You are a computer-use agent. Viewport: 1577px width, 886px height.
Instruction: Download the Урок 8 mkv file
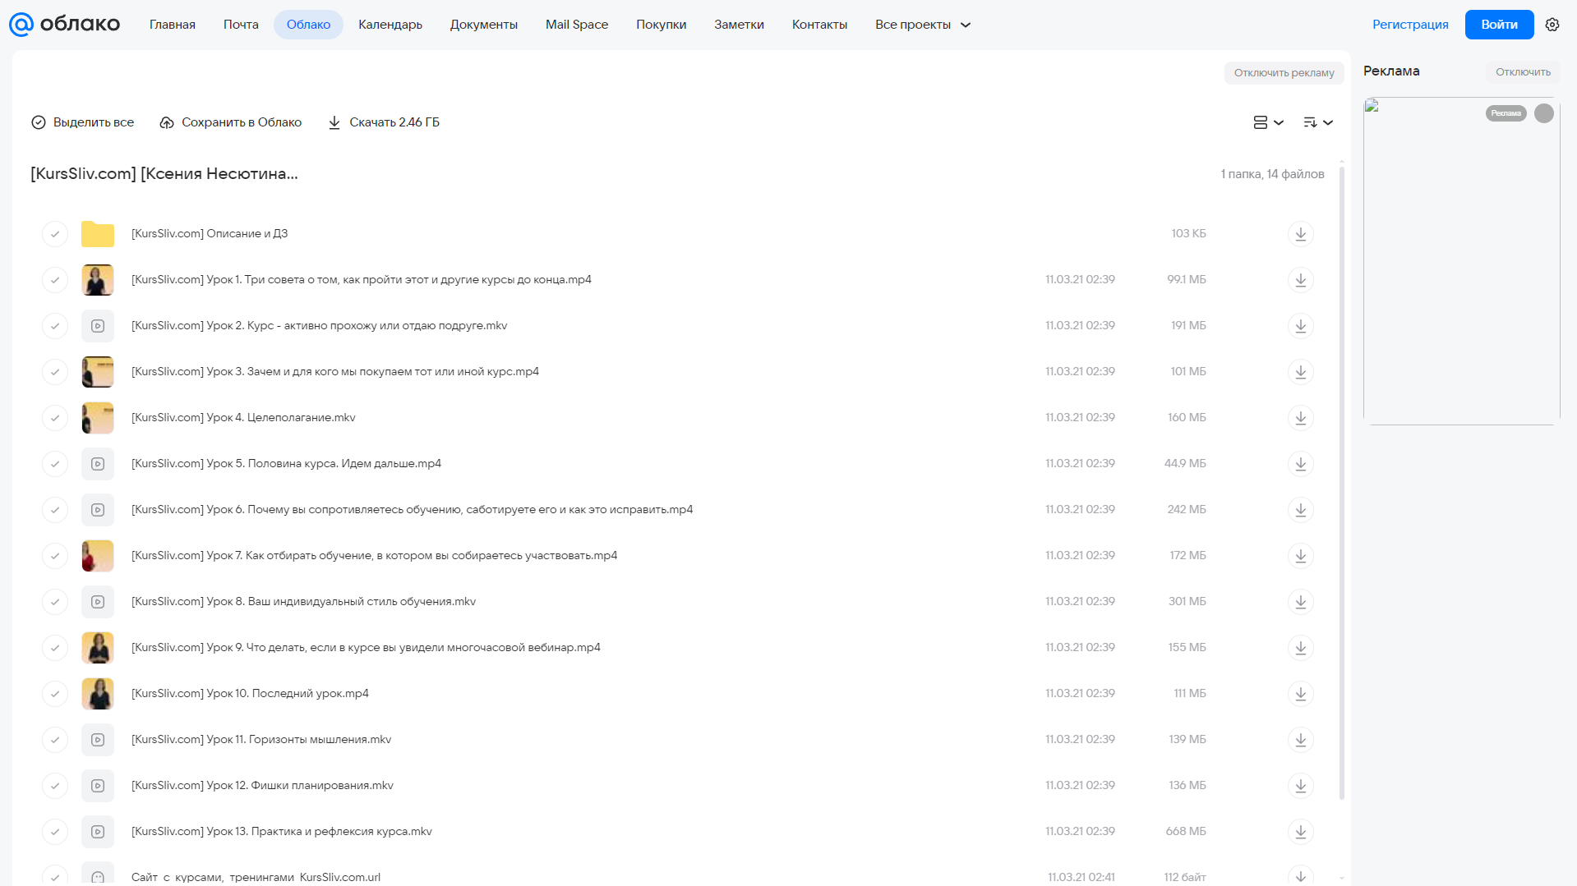pyautogui.click(x=1300, y=602)
